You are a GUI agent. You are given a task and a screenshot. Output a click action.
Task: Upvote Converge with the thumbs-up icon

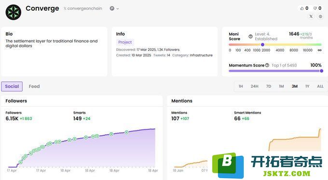point(302,8)
